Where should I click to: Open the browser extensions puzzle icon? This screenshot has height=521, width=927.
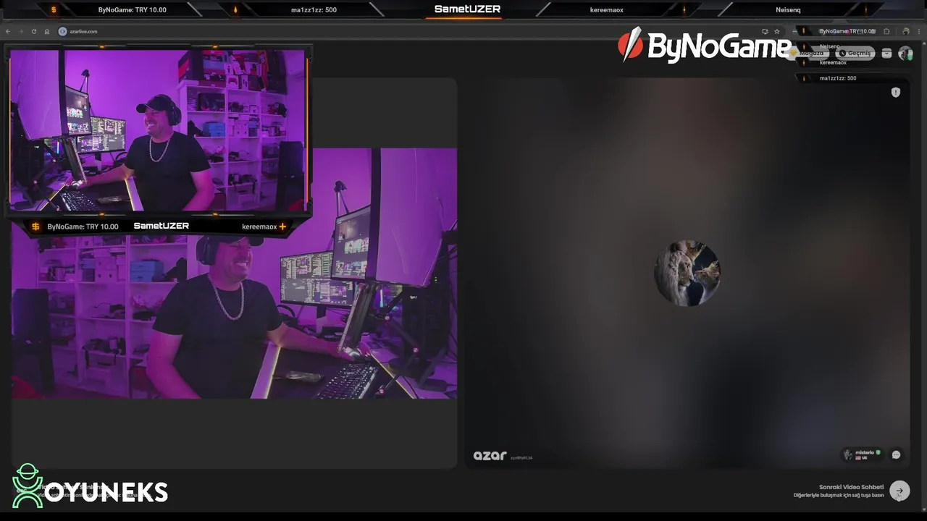click(x=886, y=31)
